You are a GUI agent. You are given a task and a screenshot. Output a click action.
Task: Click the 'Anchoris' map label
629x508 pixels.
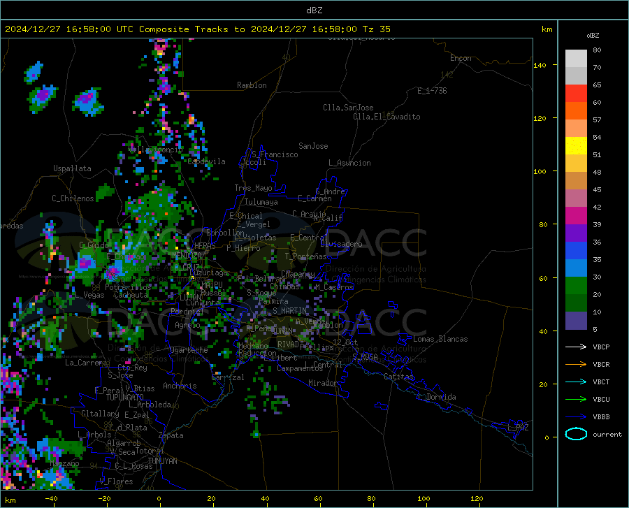click(180, 386)
